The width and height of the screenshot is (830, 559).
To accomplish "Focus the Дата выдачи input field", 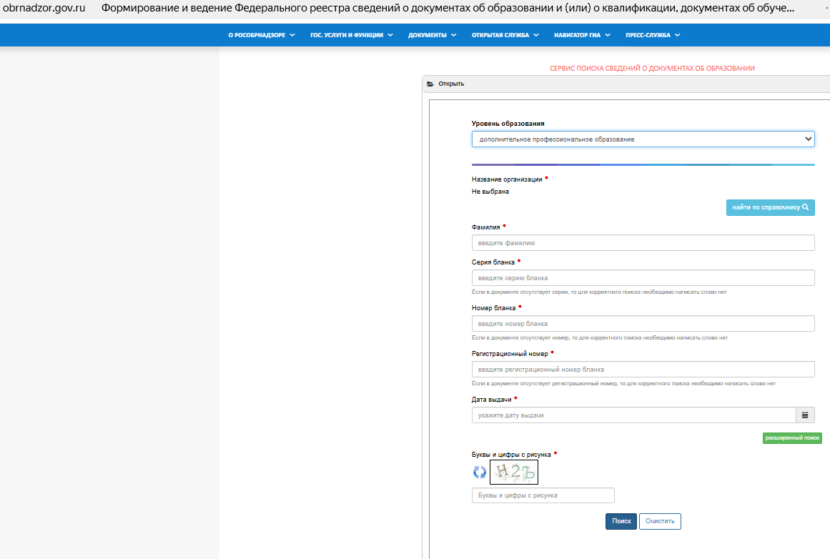I will [633, 415].
